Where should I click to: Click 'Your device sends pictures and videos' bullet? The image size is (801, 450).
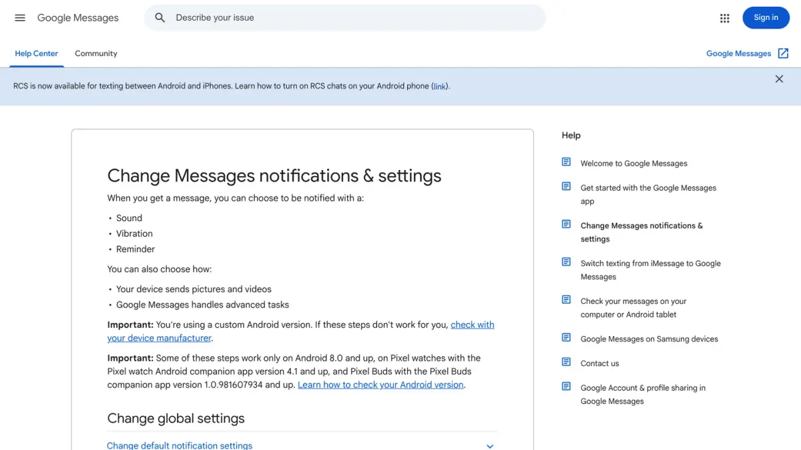click(194, 289)
